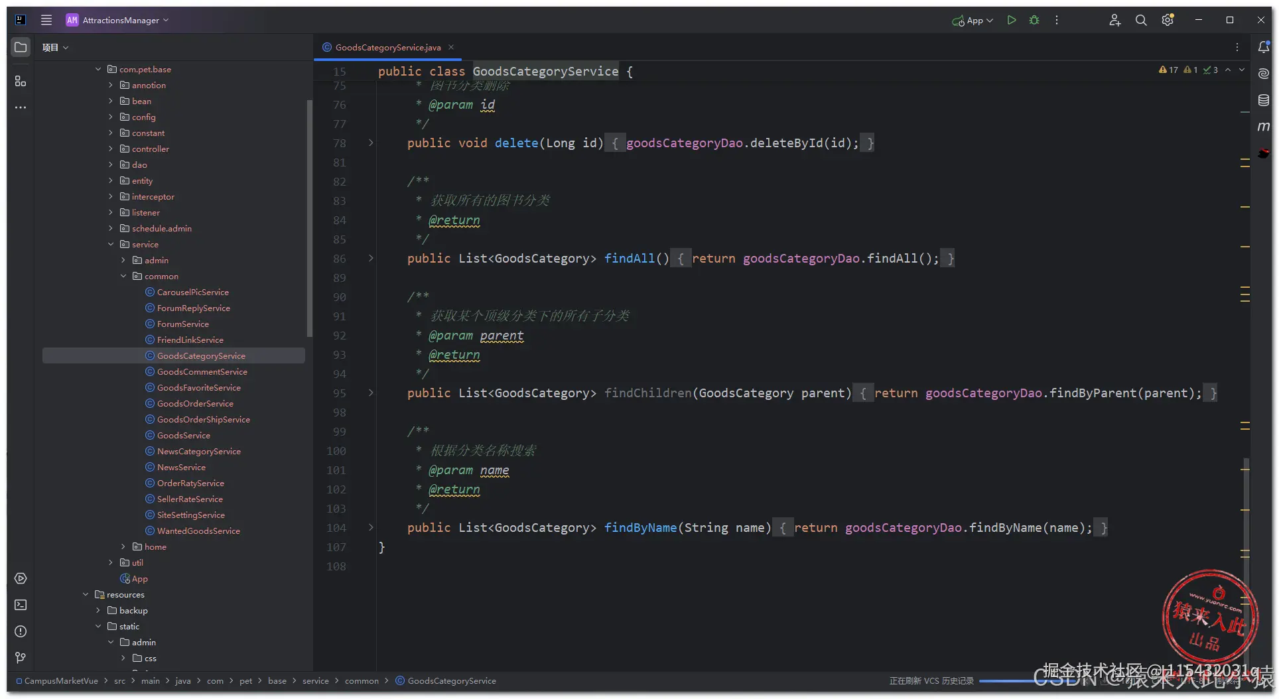Image resolution: width=1279 pixels, height=699 pixels.
Task: Expand the css folder
Action: click(x=123, y=658)
